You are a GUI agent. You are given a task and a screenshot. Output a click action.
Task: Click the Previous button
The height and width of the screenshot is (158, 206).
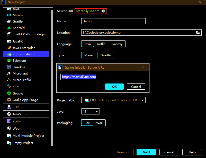click(x=123, y=152)
